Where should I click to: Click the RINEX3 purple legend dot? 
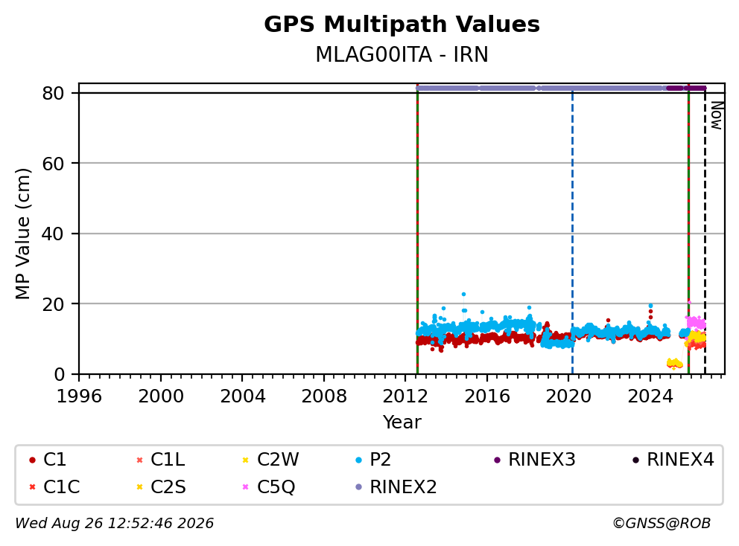coord(497,460)
